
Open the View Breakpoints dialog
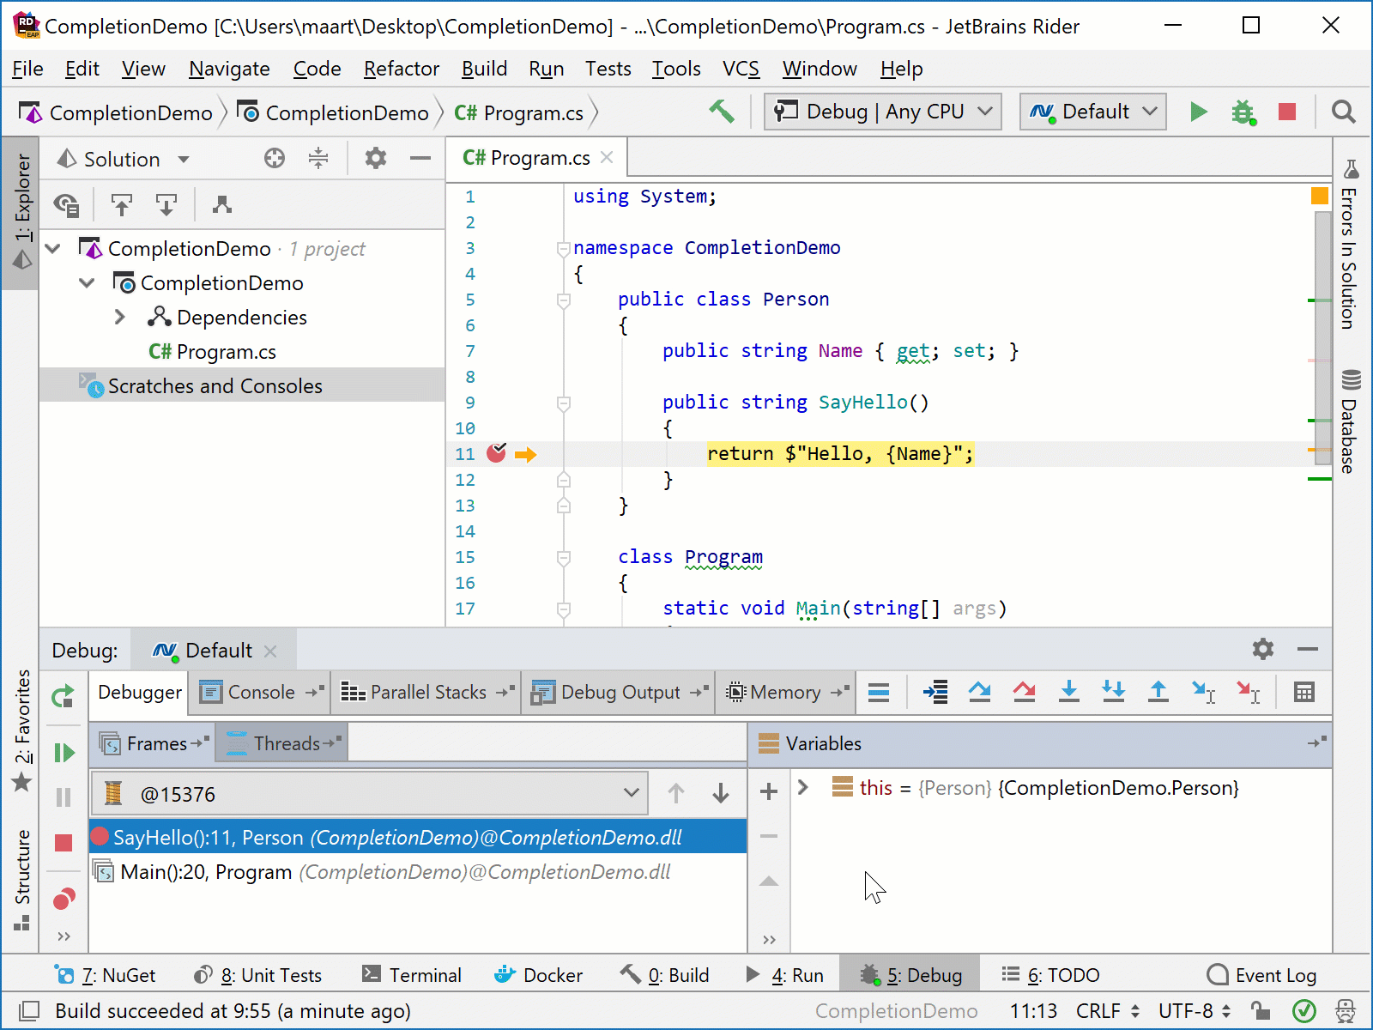pyautogui.click(x=63, y=899)
